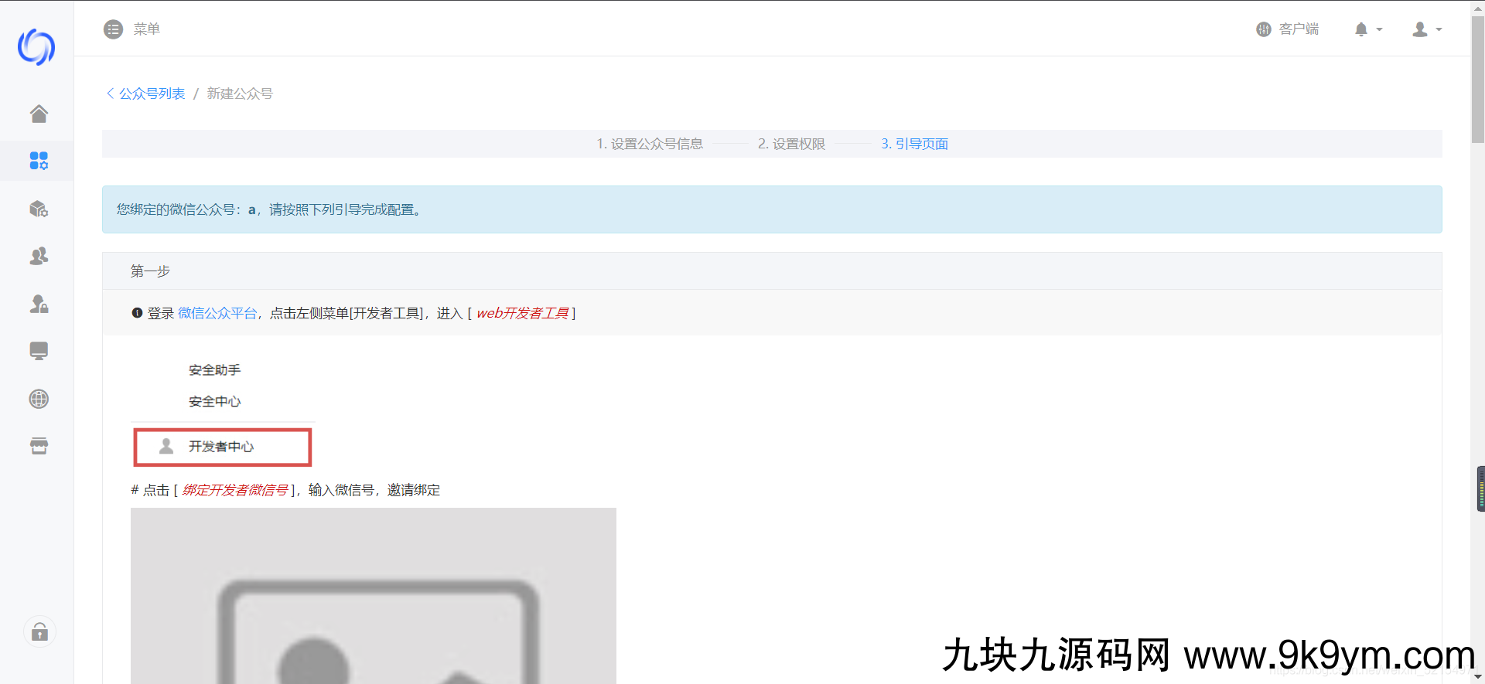Open the monitor screen sidebar icon
This screenshot has width=1485, height=684.
[39, 351]
